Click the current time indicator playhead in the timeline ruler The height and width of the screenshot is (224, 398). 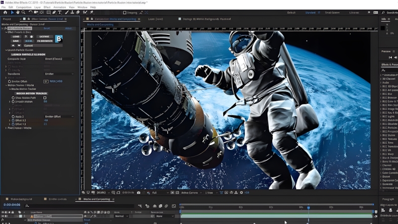308,208
